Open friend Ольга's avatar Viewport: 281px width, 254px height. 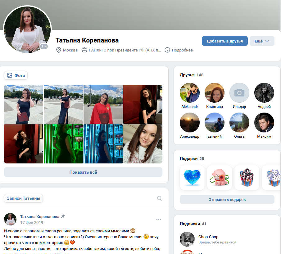point(239,123)
